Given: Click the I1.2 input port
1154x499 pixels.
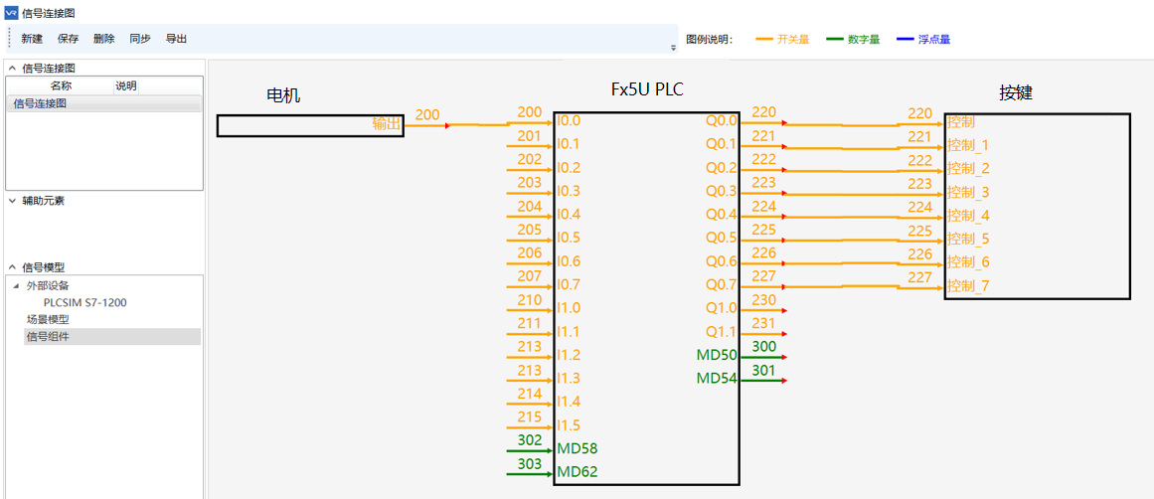Looking at the screenshot, I should (570, 356).
